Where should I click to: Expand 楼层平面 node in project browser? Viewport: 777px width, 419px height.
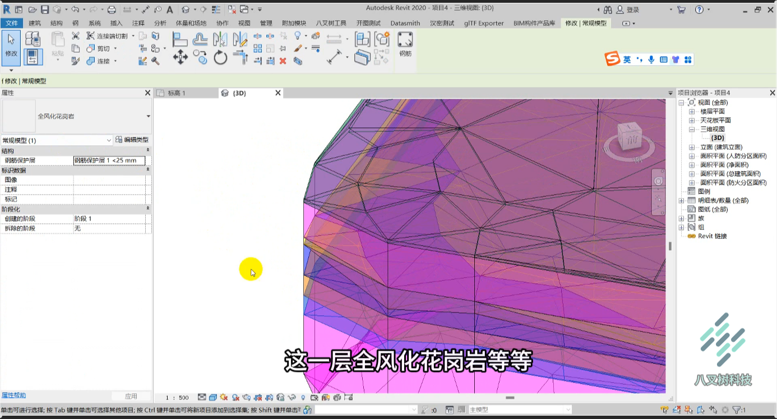(x=692, y=112)
